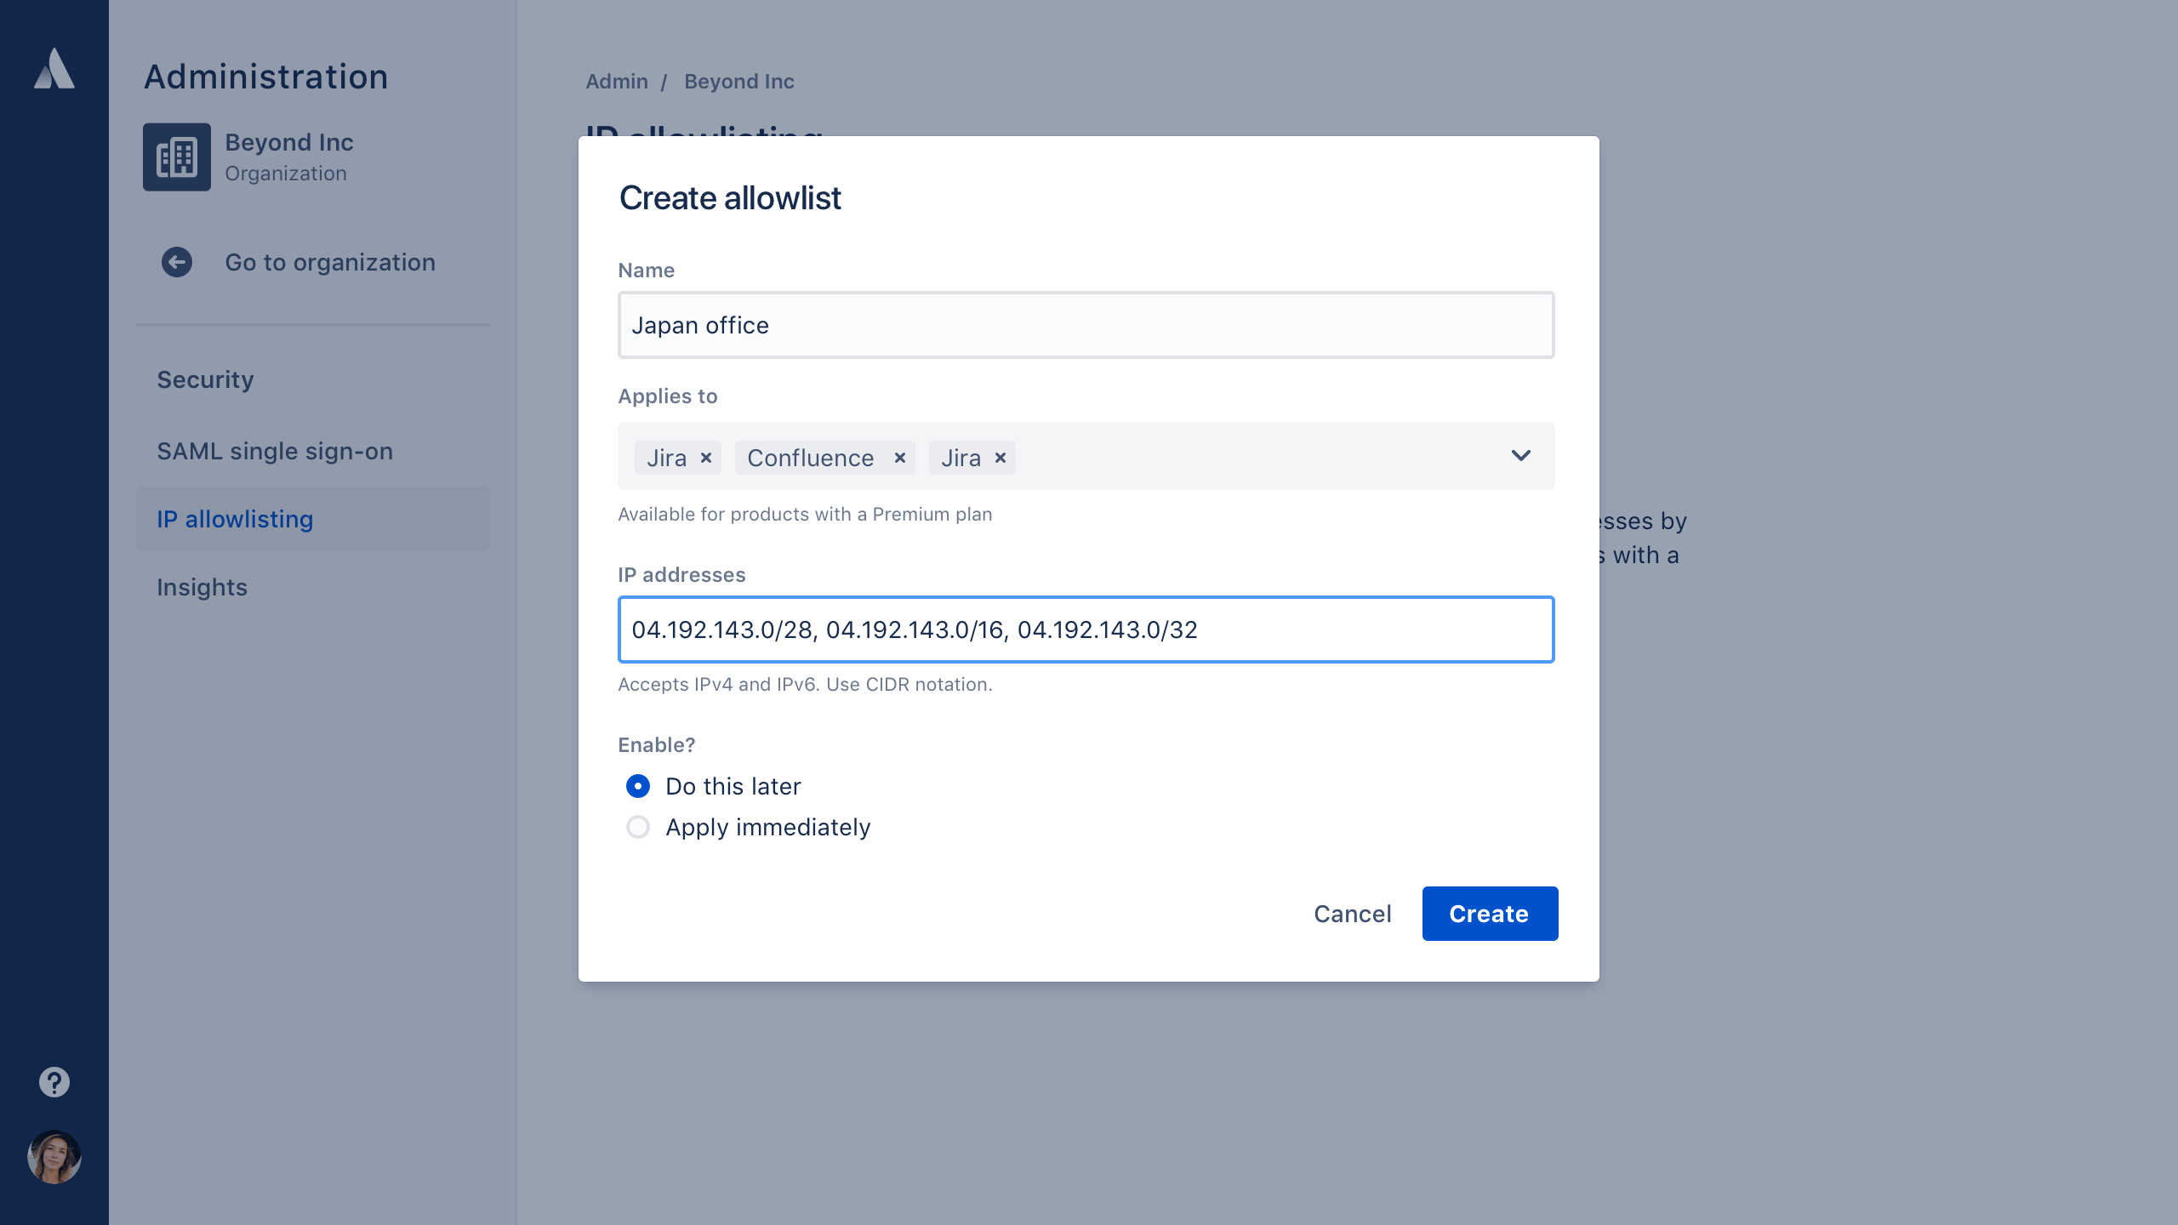Select Apply immediately radio button
The width and height of the screenshot is (2178, 1225).
click(639, 826)
